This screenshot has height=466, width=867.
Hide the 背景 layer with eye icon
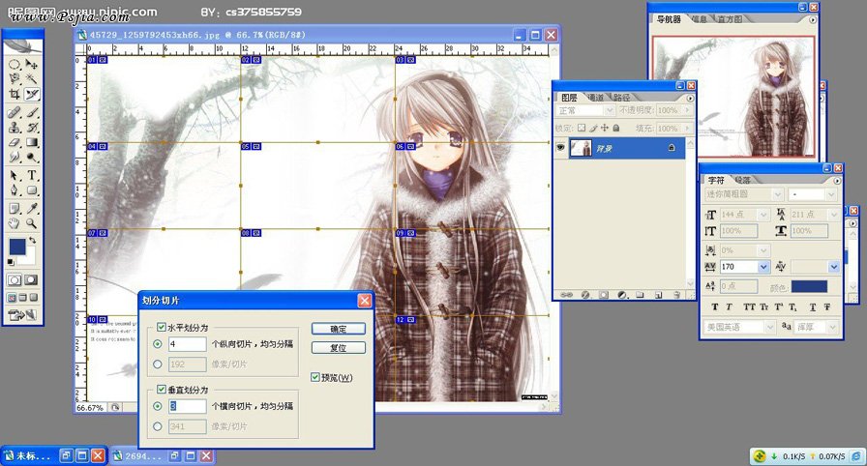(x=560, y=147)
